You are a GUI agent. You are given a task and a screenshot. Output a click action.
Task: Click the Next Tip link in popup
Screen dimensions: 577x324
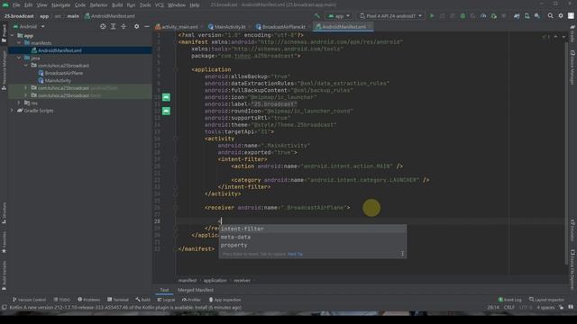(x=295, y=254)
